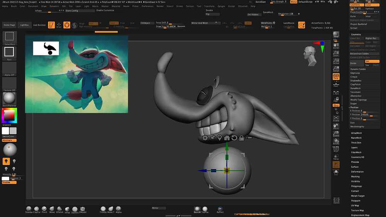This screenshot has width=386, height=217.
Task: Toggle LazyMouse option
Action: 289,23
